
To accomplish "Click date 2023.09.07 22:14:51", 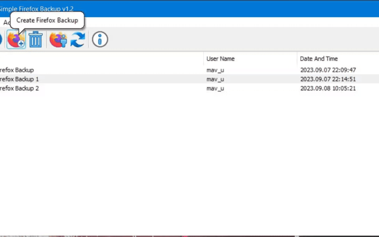I will 328,79.
